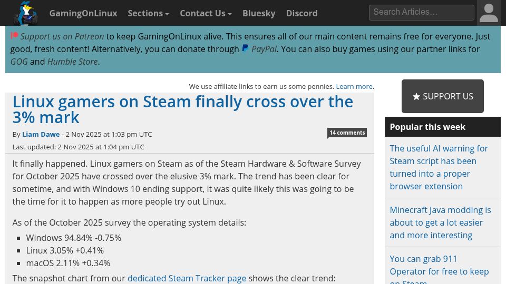Click the SUPPORT US button
The height and width of the screenshot is (284, 506).
pyautogui.click(x=442, y=96)
